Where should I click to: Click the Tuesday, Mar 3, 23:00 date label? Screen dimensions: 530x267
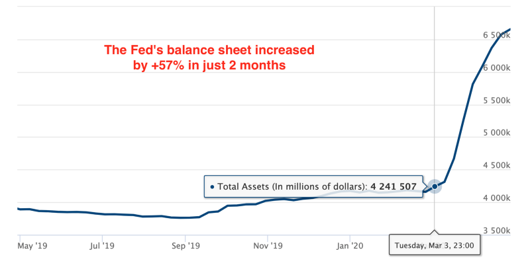click(x=435, y=245)
